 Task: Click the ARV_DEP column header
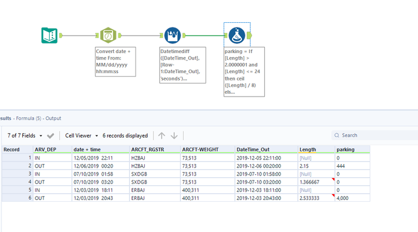pyautogui.click(x=52, y=149)
